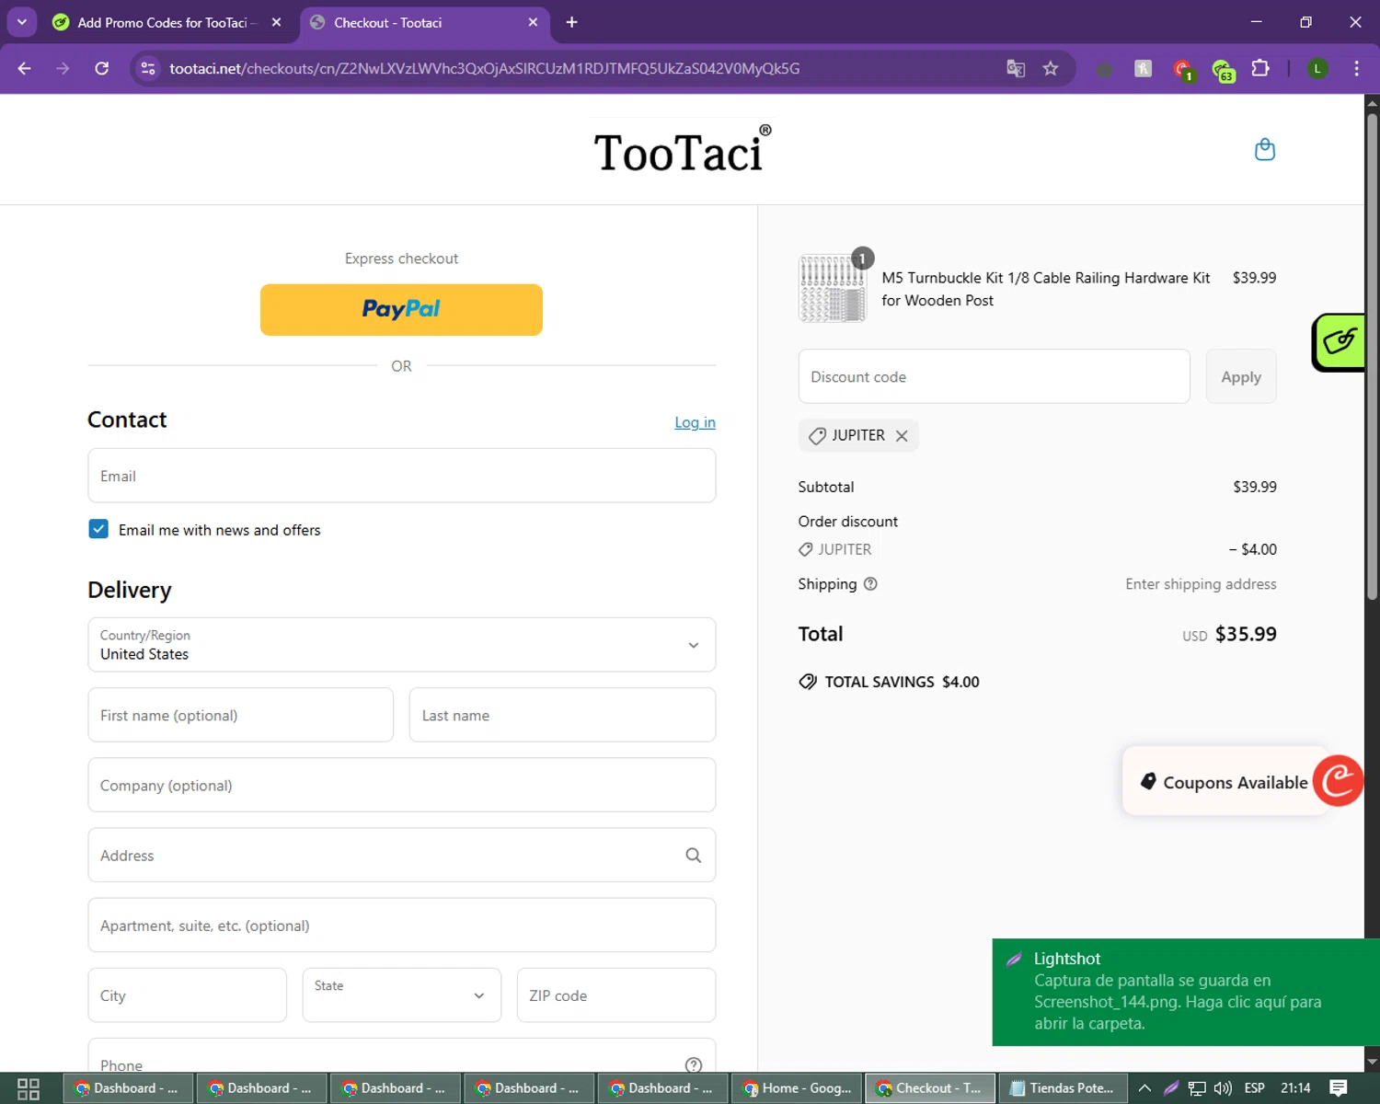
Task: Click the green promo code side widget
Action: pos(1339,342)
